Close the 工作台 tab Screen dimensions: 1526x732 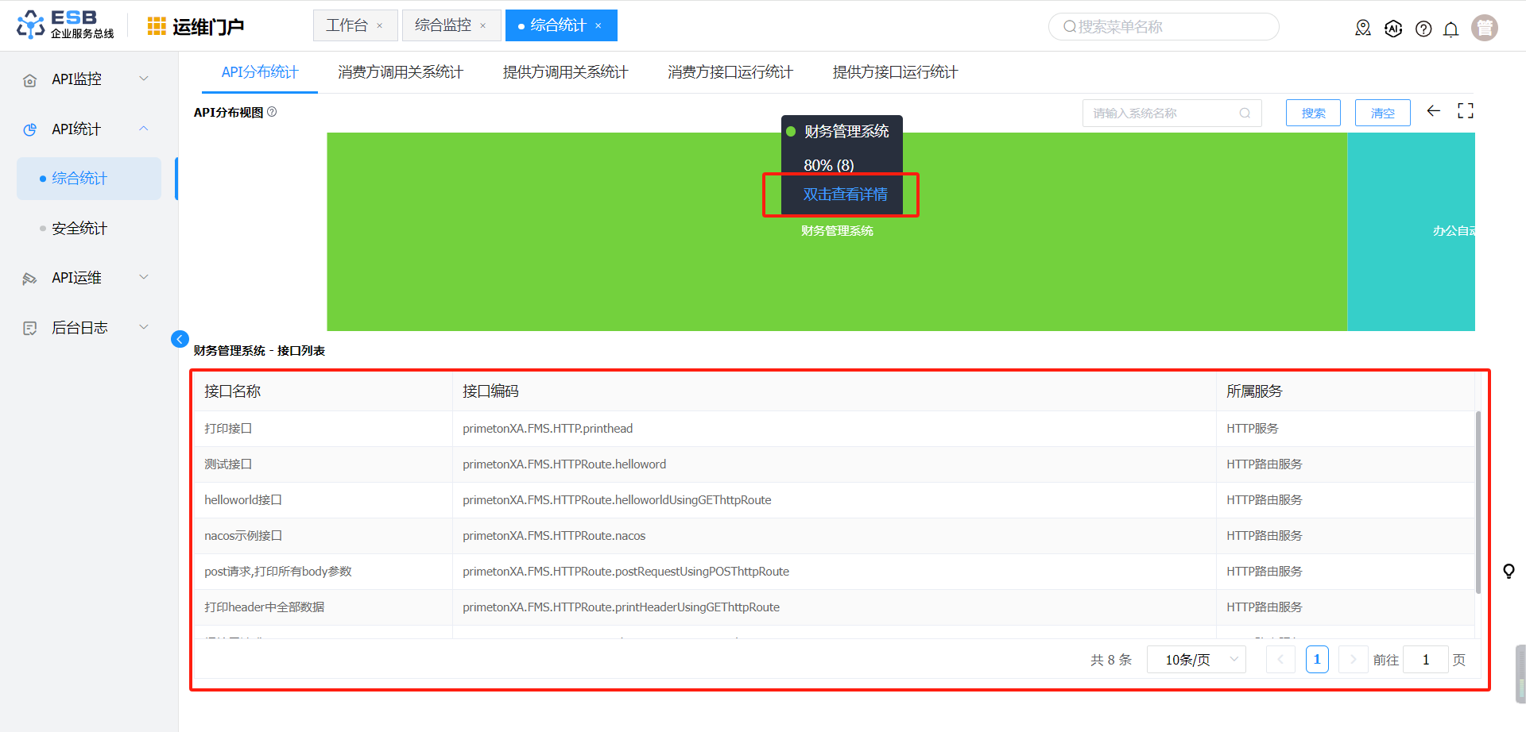click(x=380, y=26)
